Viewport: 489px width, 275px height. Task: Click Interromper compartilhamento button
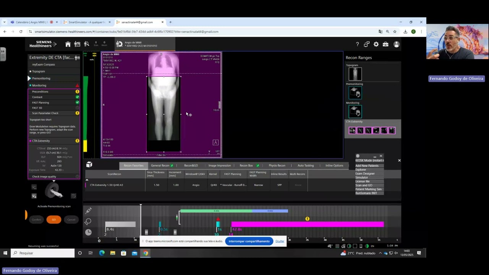(x=249, y=241)
